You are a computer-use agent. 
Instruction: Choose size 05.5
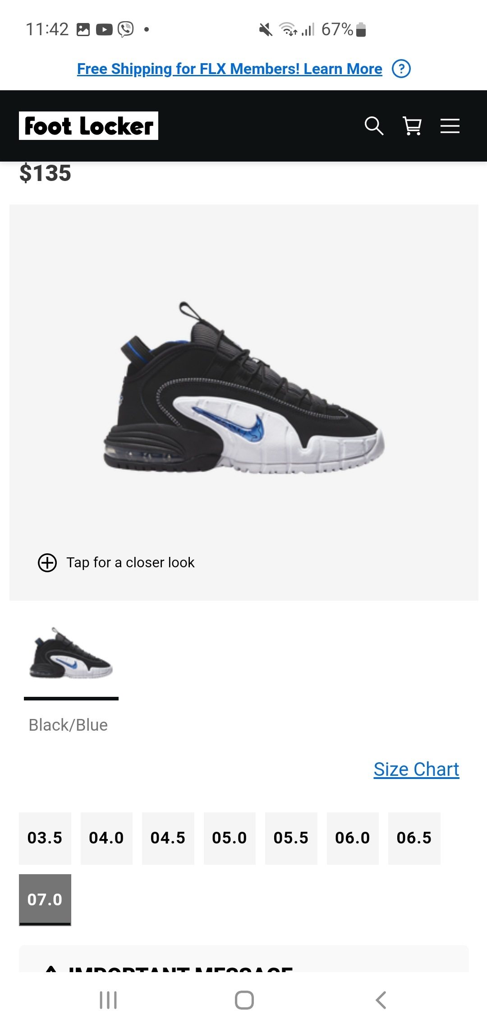pos(291,838)
